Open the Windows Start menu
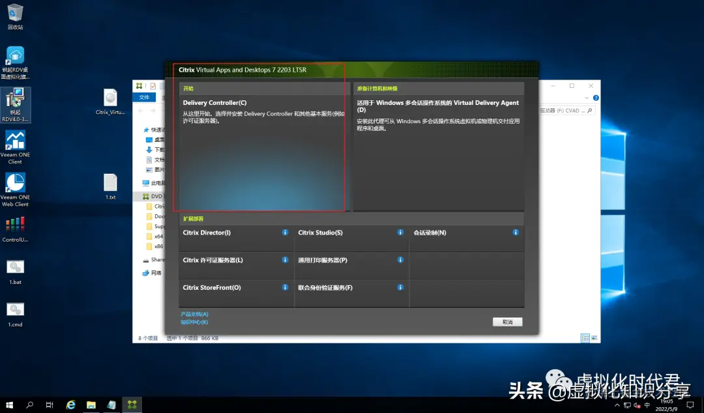Screen dimensions: 704x413 (x=9, y=404)
